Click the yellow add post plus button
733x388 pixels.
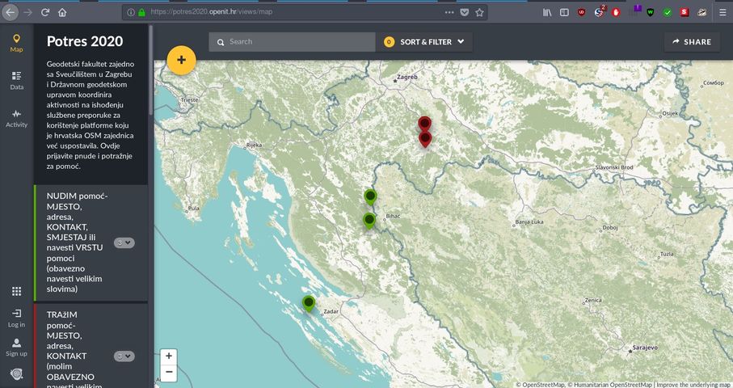point(181,60)
